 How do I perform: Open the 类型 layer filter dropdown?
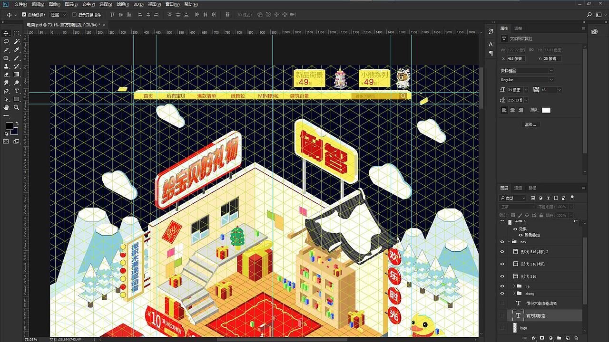(512, 198)
